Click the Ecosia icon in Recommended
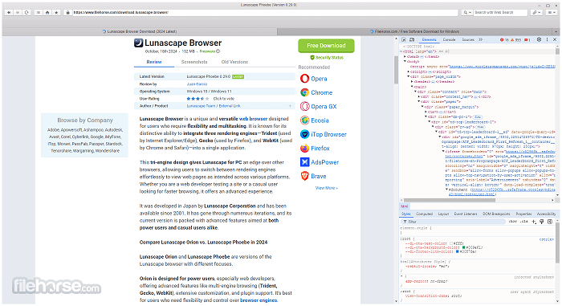The width and height of the screenshot is (562, 306). 304,120
